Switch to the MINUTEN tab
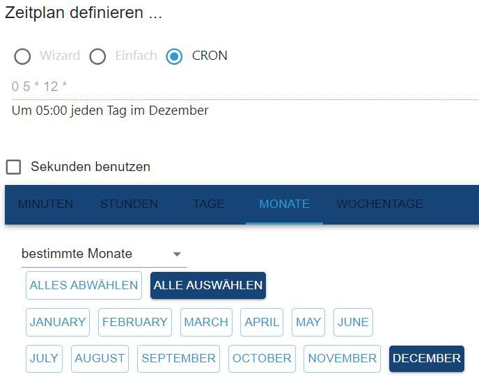 (x=45, y=204)
